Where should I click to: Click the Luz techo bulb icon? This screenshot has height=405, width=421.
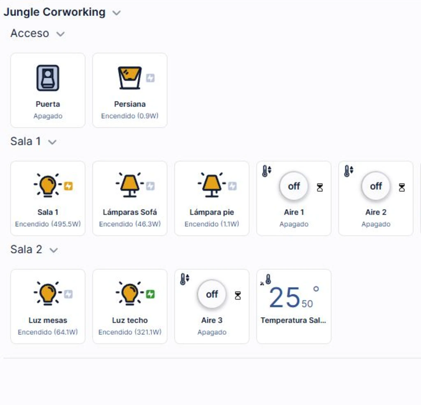pyautogui.click(x=130, y=294)
